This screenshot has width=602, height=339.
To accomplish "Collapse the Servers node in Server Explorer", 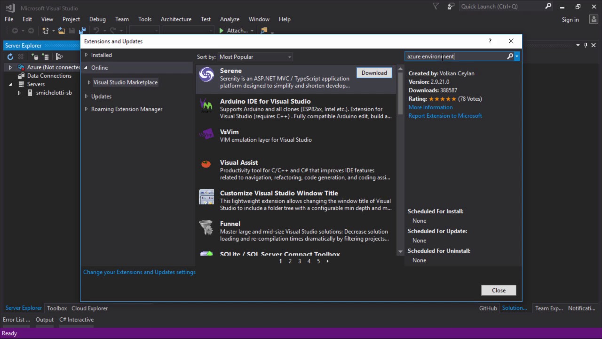I will [10, 84].
